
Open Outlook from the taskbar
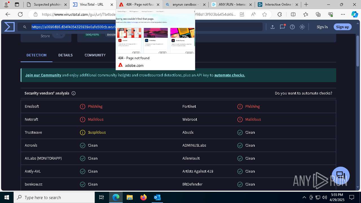(x=157, y=197)
